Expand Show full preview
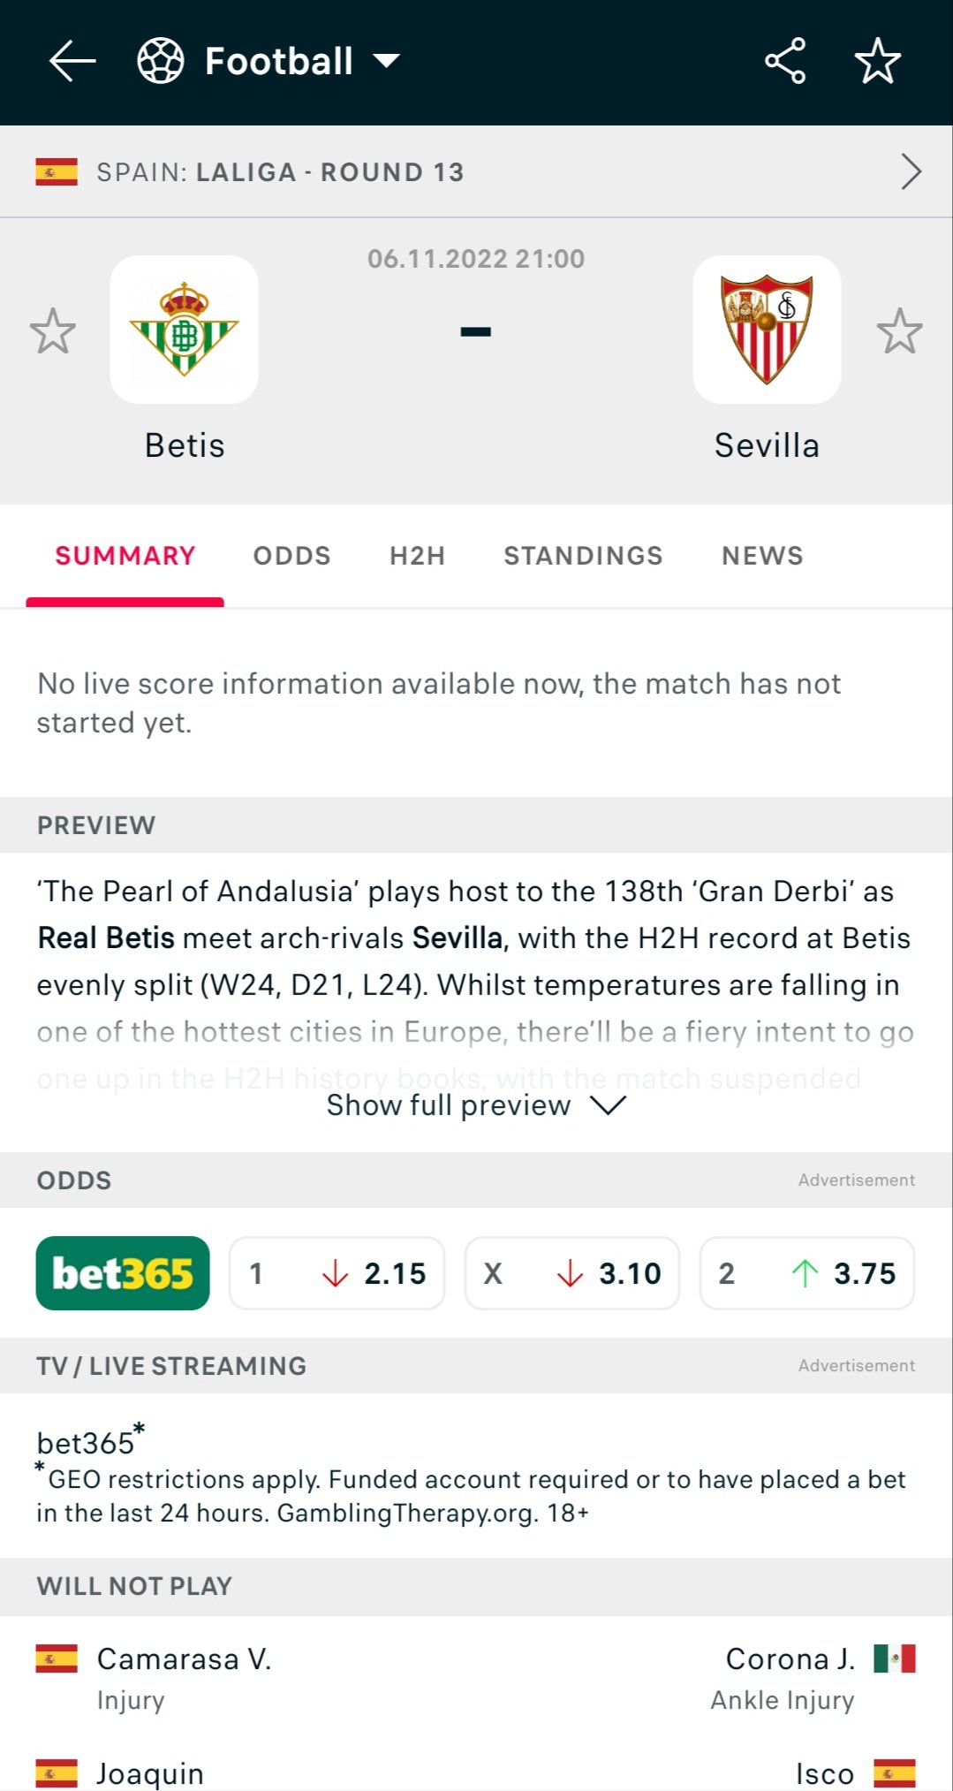The height and width of the screenshot is (1791, 953). 476,1105
